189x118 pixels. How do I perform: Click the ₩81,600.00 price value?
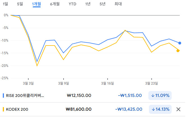(x=78, y=109)
